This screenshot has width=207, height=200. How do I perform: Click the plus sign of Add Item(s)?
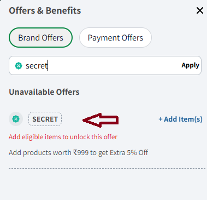click(x=161, y=119)
